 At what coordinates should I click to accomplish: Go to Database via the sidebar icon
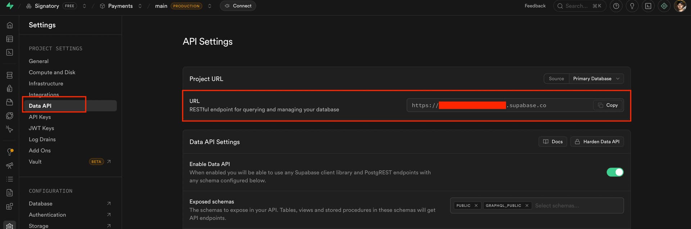[10, 75]
